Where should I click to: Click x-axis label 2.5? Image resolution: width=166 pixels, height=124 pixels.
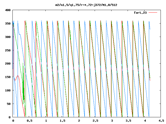[x=95, y=121]
